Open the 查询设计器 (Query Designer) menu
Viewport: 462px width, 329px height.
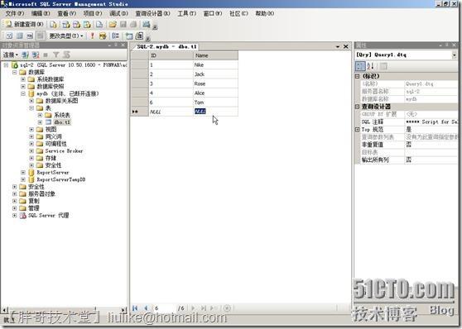coord(152,13)
